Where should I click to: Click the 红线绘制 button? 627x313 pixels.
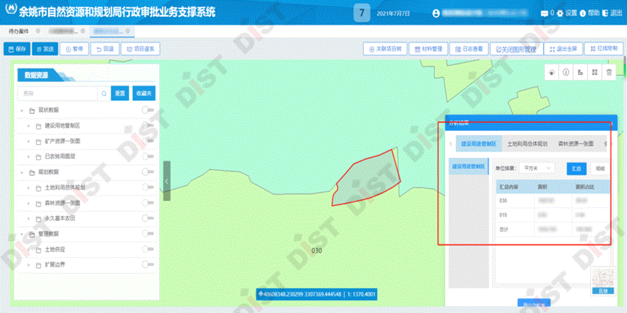click(x=604, y=49)
